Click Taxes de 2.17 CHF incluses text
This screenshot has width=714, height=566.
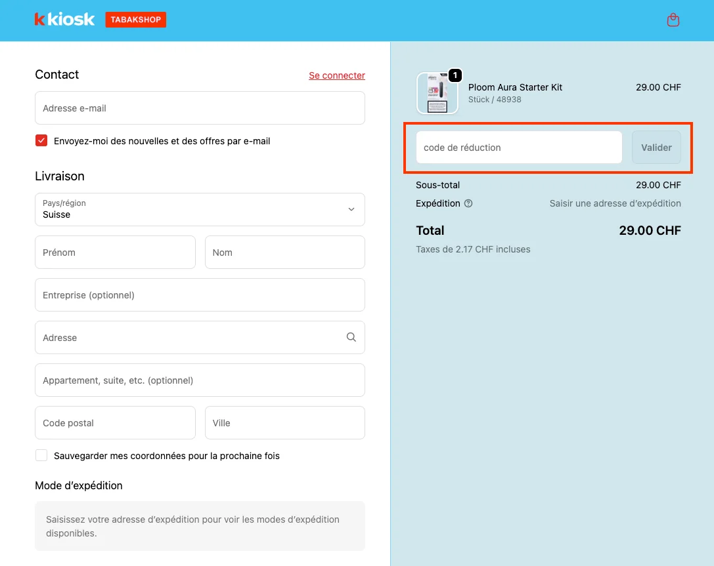(473, 249)
